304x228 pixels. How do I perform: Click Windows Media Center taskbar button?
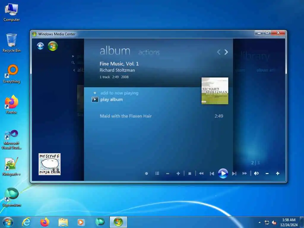(118, 222)
